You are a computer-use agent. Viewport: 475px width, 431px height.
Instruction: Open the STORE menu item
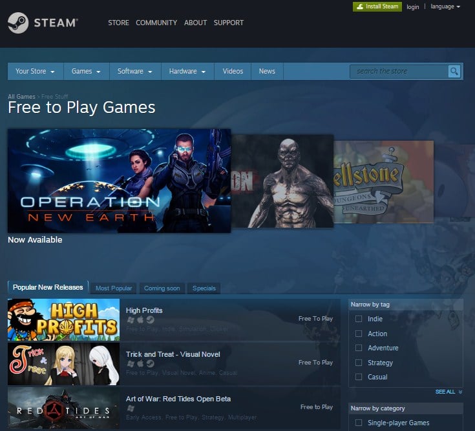tap(118, 23)
